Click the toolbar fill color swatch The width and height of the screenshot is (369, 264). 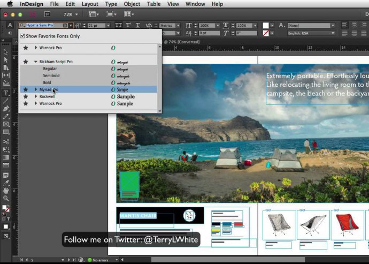(x=4, y=207)
